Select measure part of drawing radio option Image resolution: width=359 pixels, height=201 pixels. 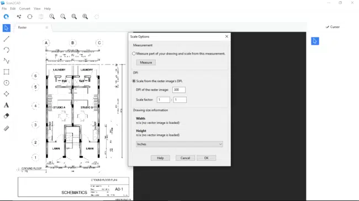click(134, 53)
